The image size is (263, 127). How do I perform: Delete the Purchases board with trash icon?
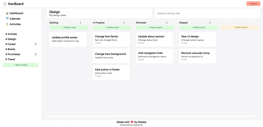[36, 54]
